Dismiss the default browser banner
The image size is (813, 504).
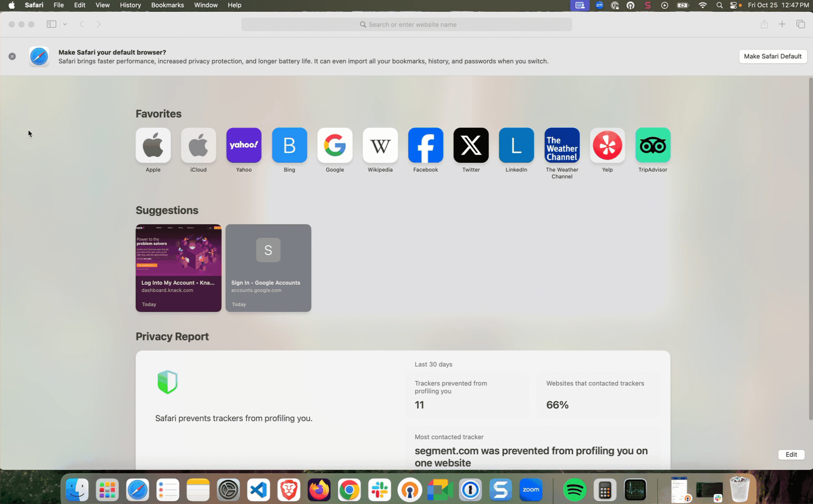(x=12, y=57)
